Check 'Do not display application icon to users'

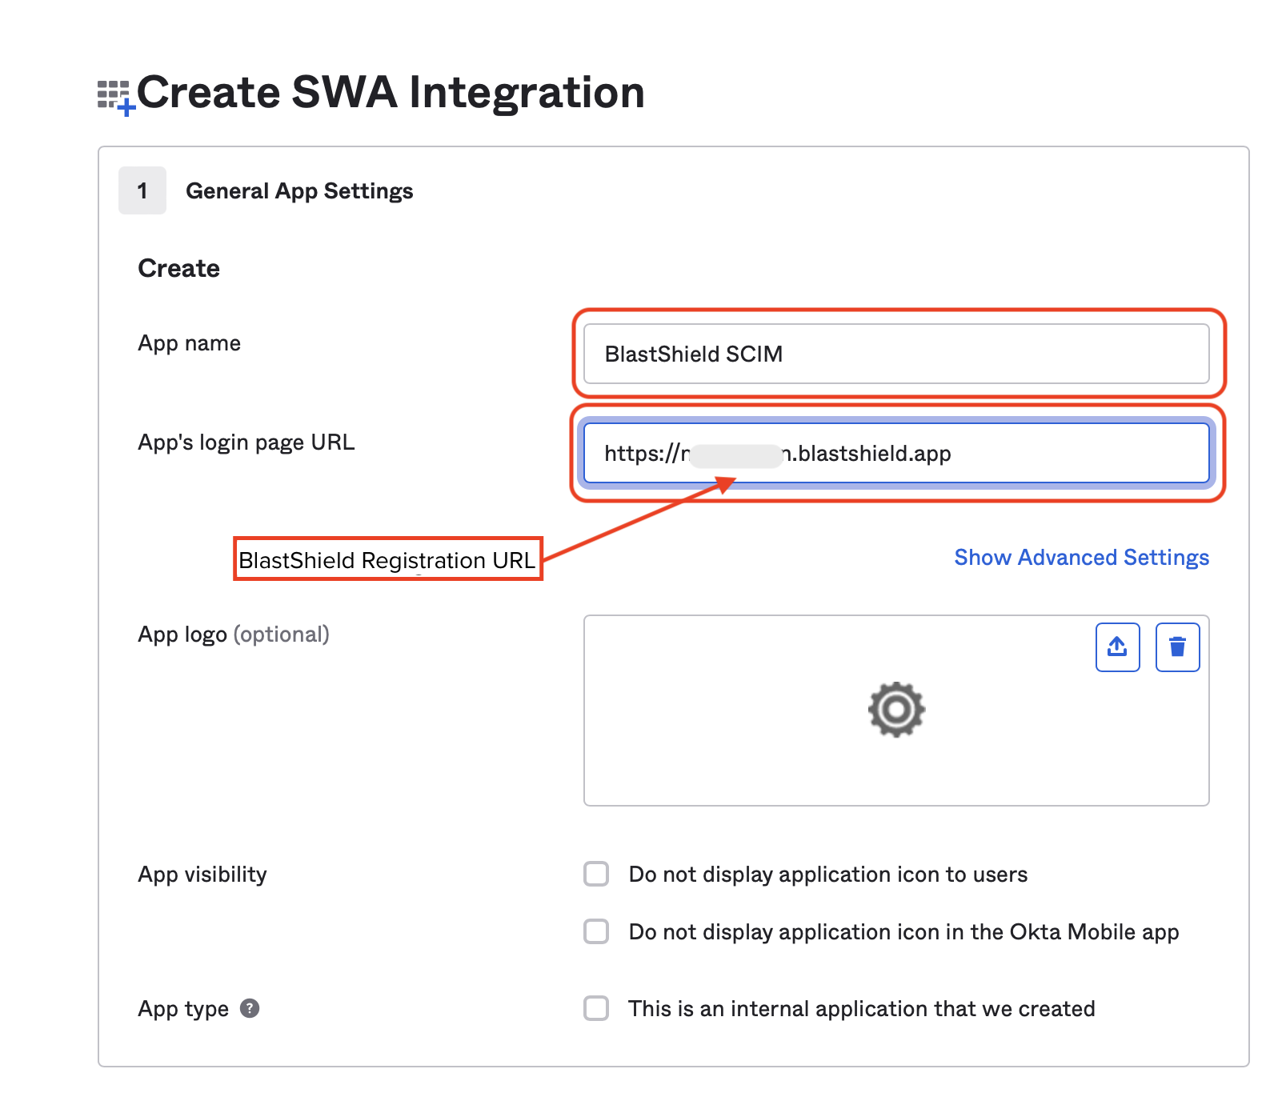(x=595, y=875)
